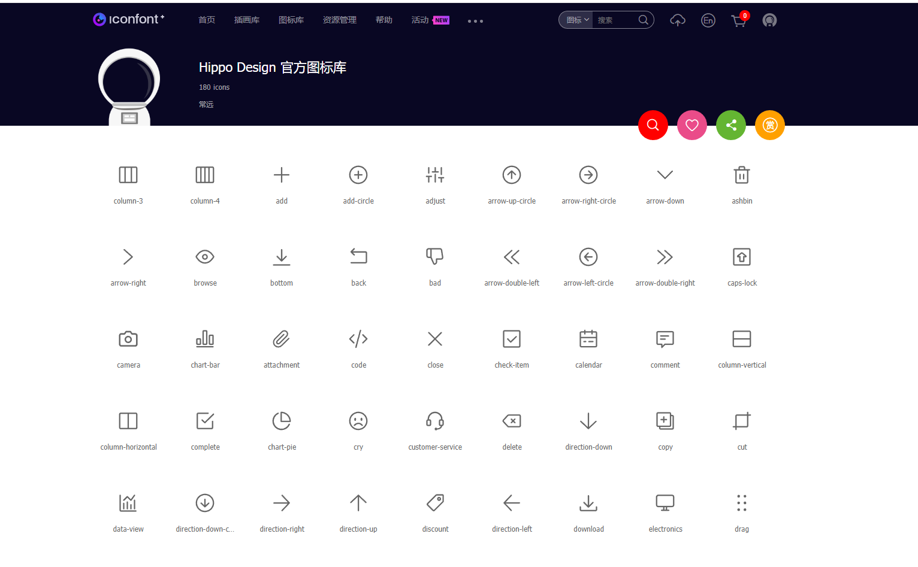Choose the chart-bar icon
This screenshot has width=918, height=567.
[x=205, y=339]
